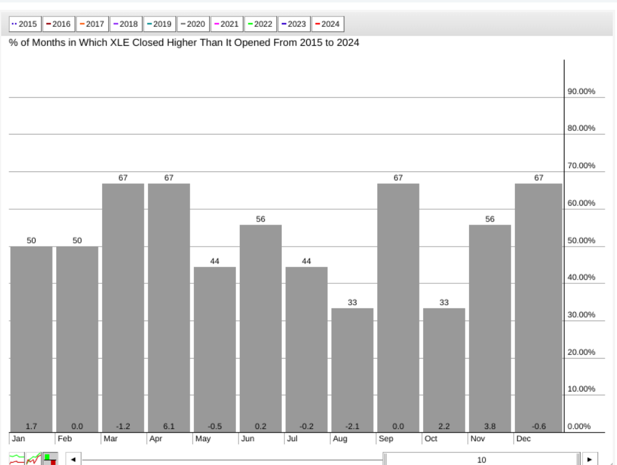Click the Sep month axis label
617x465 pixels.
386,439
